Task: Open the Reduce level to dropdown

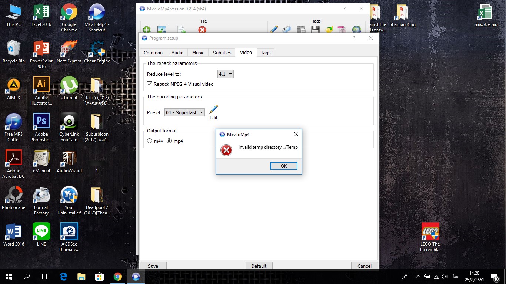Action: pos(226,74)
